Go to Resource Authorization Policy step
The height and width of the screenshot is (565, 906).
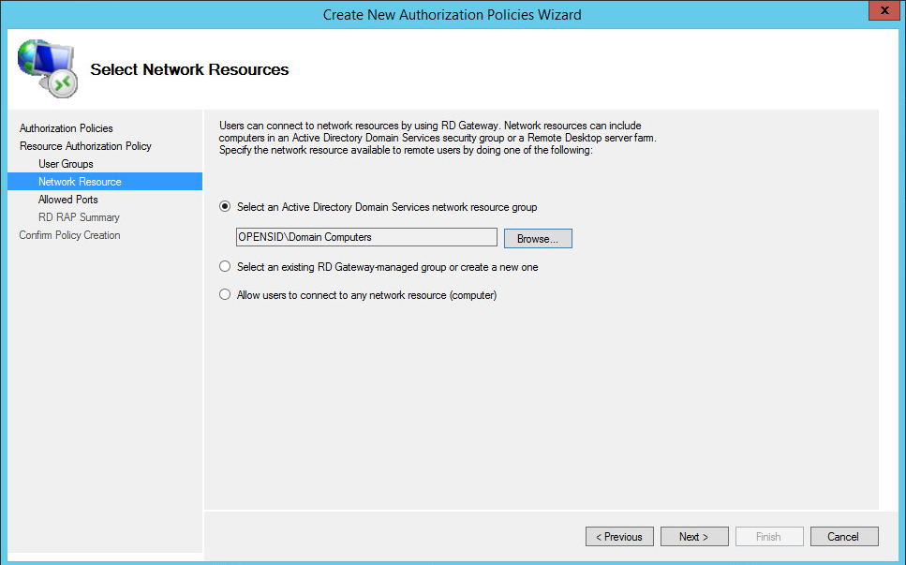tap(85, 146)
